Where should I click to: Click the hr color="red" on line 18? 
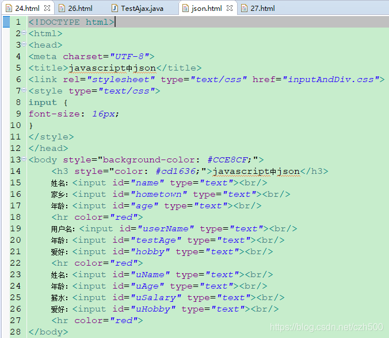[97, 217]
